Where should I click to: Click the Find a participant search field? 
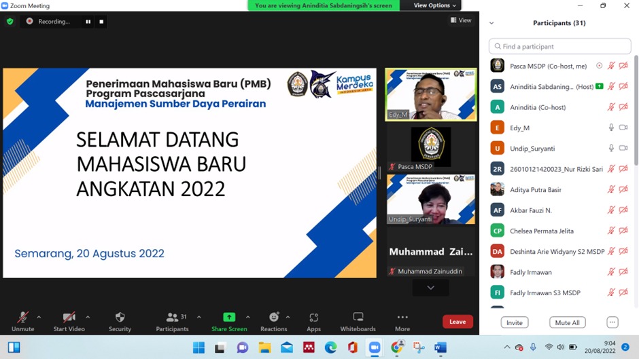coord(560,46)
